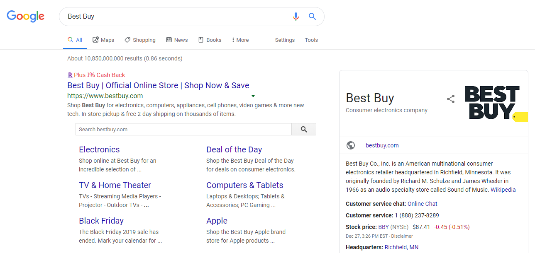Expand the More search categories dropdown
The width and height of the screenshot is (535, 253).
coord(240,40)
